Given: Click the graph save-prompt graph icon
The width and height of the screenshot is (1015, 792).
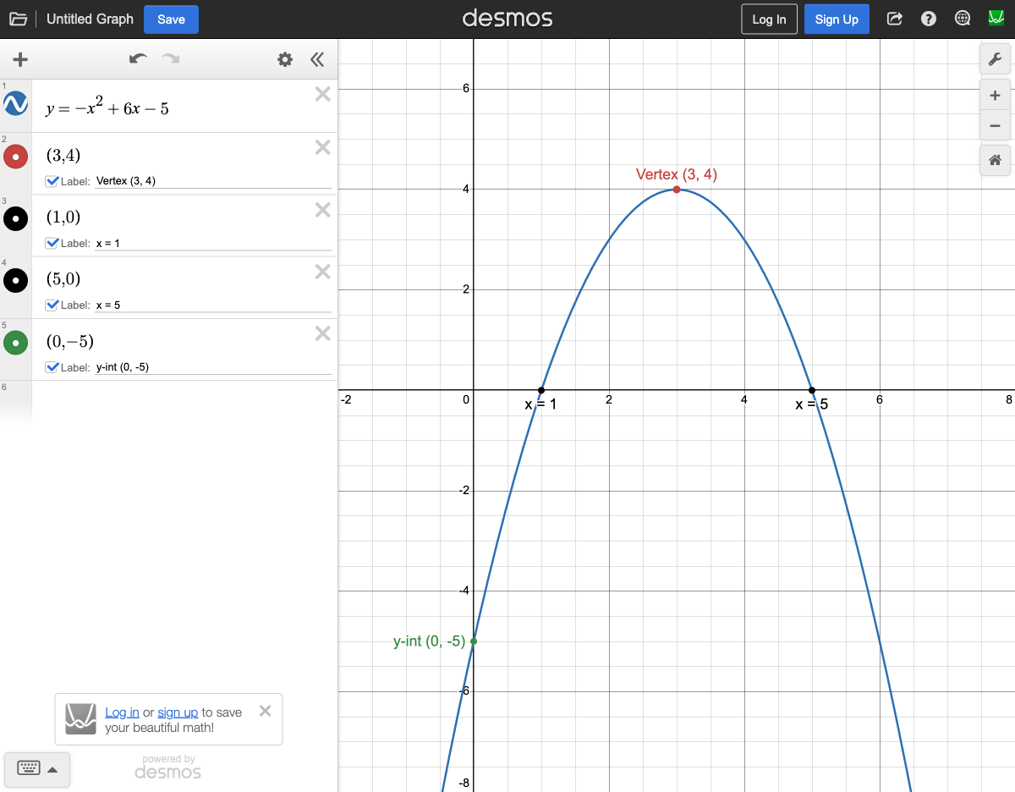Looking at the screenshot, I should tap(81, 719).
